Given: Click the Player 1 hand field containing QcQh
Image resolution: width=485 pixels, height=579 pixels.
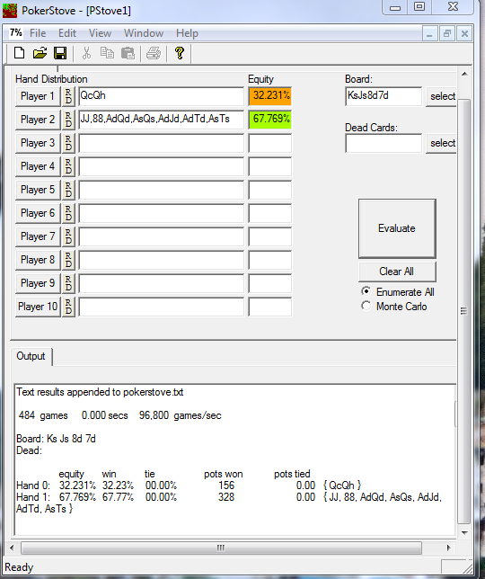Looking at the screenshot, I should (161, 96).
